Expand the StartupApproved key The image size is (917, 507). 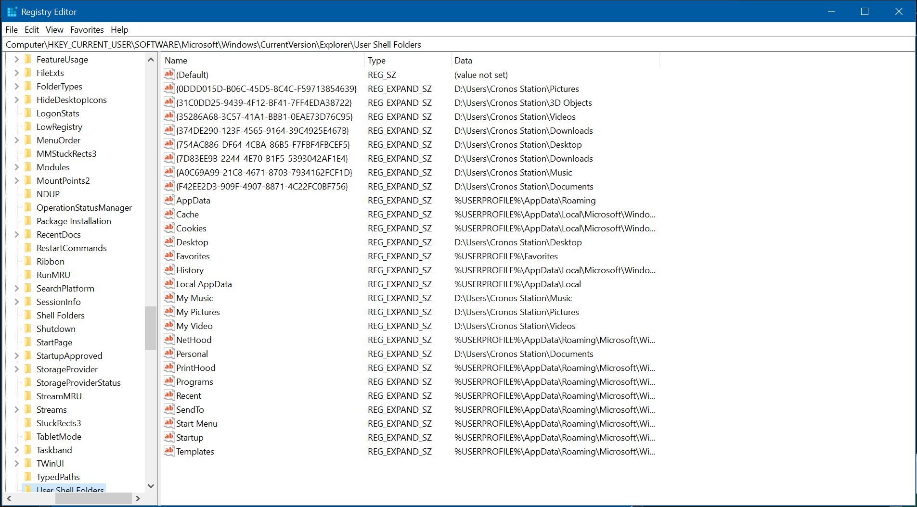(16, 355)
